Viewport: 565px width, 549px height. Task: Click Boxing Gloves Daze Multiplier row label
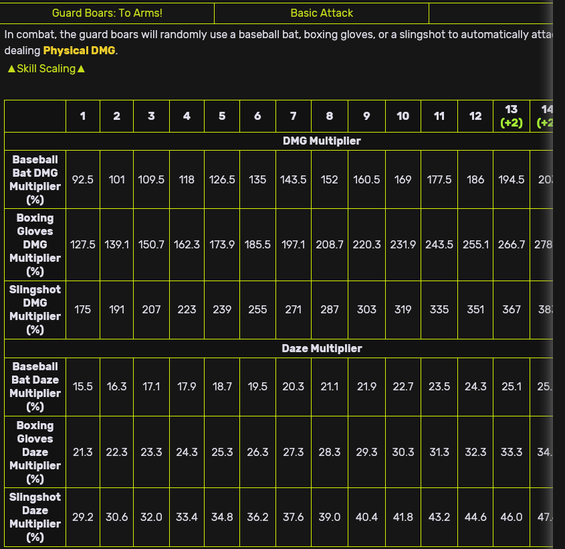[x=35, y=452]
